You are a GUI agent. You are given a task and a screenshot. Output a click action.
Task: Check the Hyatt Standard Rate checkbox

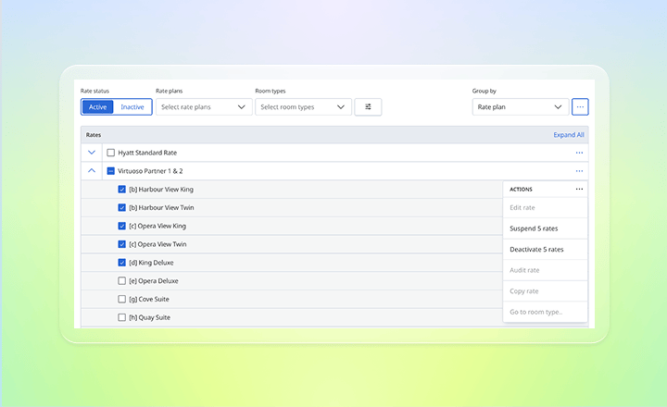click(x=111, y=153)
